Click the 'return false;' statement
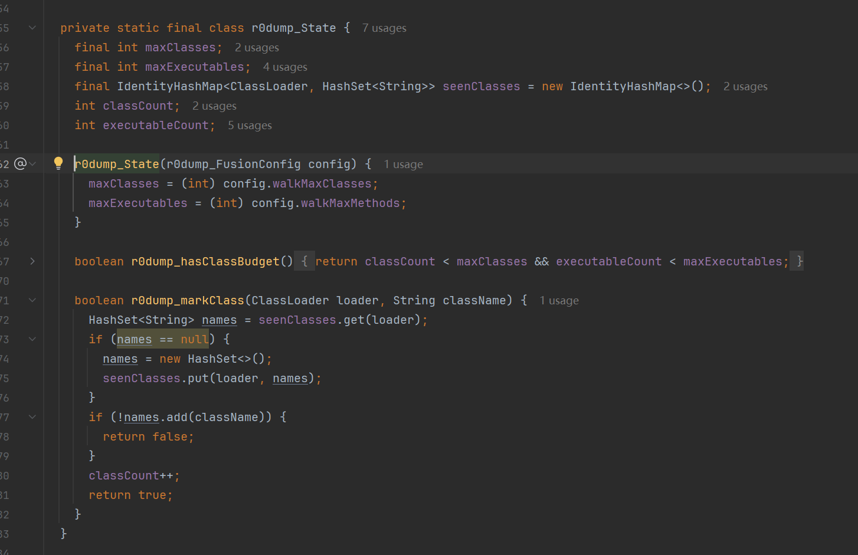The height and width of the screenshot is (555, 858). (149, 436)
